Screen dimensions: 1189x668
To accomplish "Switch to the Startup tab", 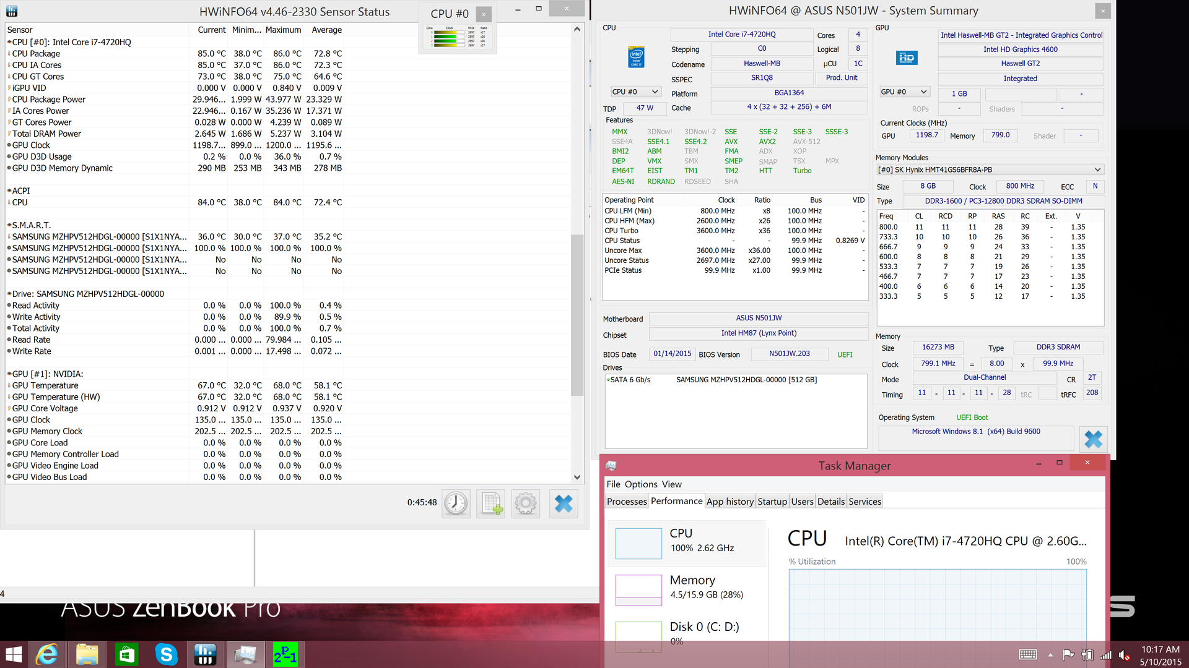I will (772, 502).
